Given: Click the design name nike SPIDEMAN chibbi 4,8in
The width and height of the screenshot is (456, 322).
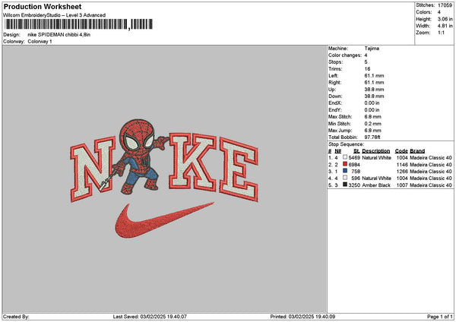Looking at the screenshot, I should 59,35.
